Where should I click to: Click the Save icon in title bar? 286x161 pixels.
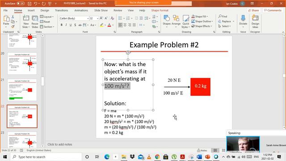coord(29,4)
